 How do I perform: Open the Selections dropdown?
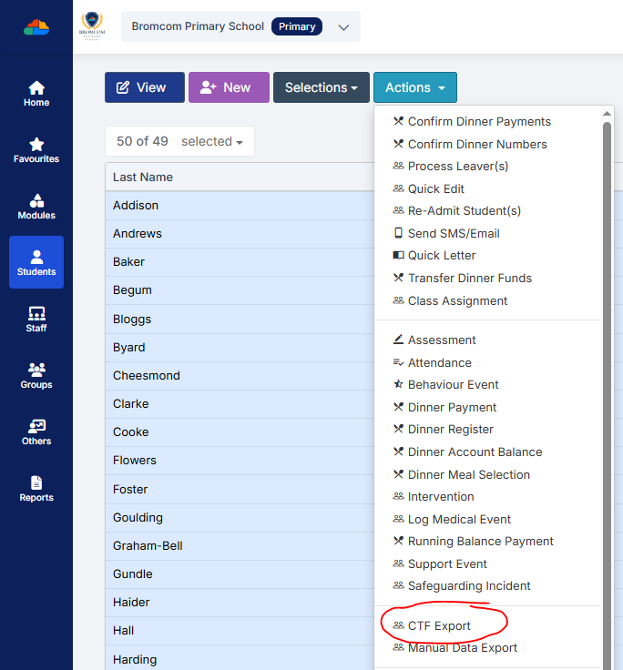321,87
